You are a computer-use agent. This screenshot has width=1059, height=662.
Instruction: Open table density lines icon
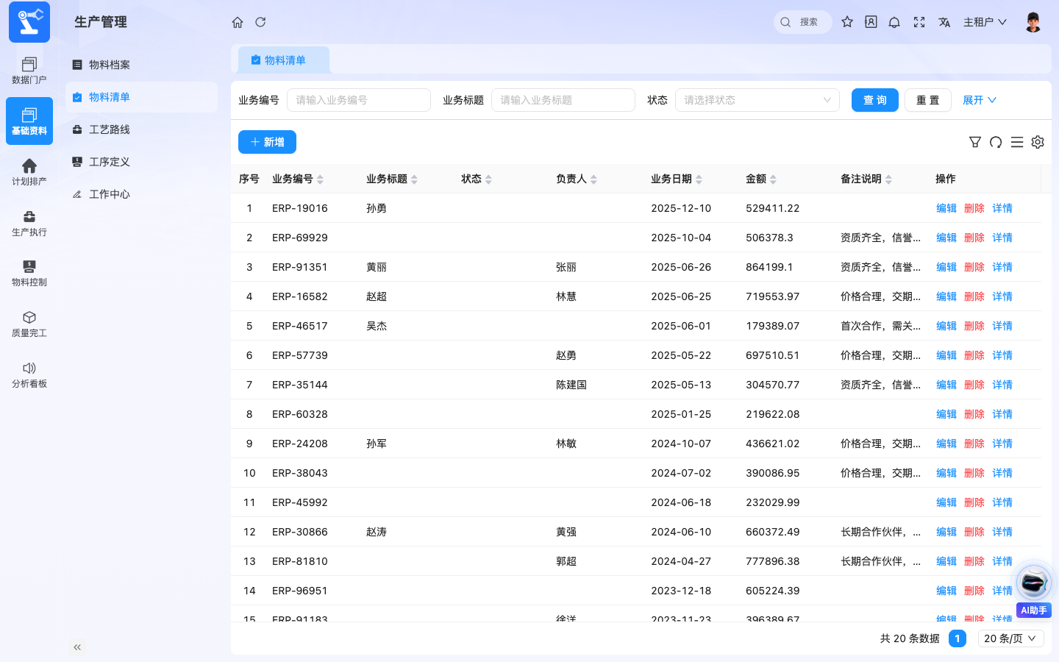(1017, 142)
